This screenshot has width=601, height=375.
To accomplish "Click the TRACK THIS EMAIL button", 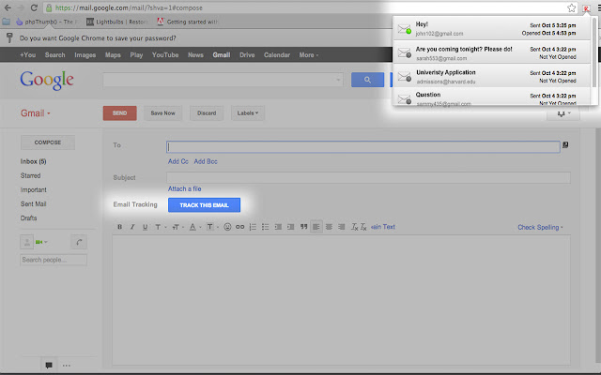I will coord(205,205).
